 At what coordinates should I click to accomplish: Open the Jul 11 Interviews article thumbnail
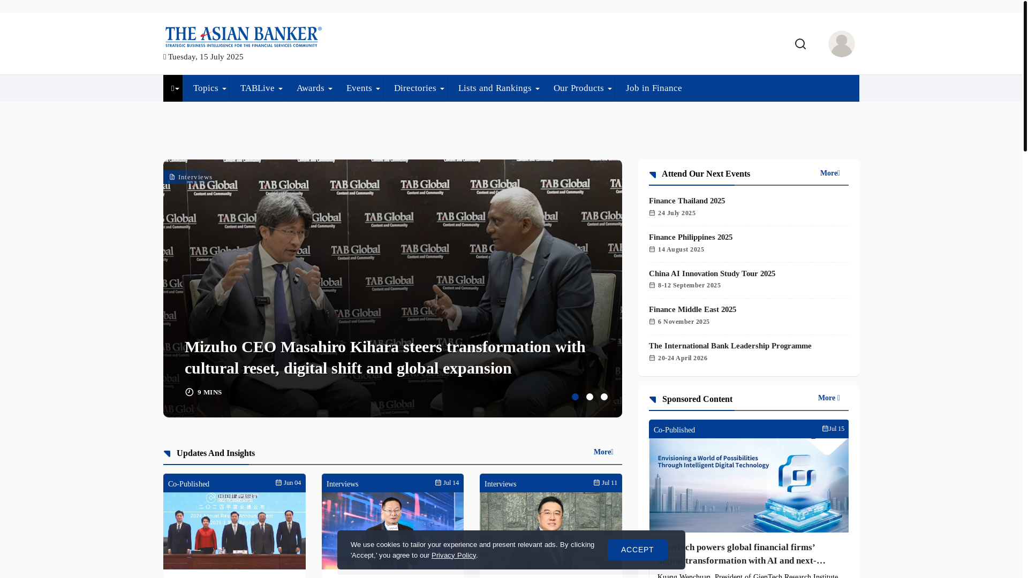click(x=551, y=531)
